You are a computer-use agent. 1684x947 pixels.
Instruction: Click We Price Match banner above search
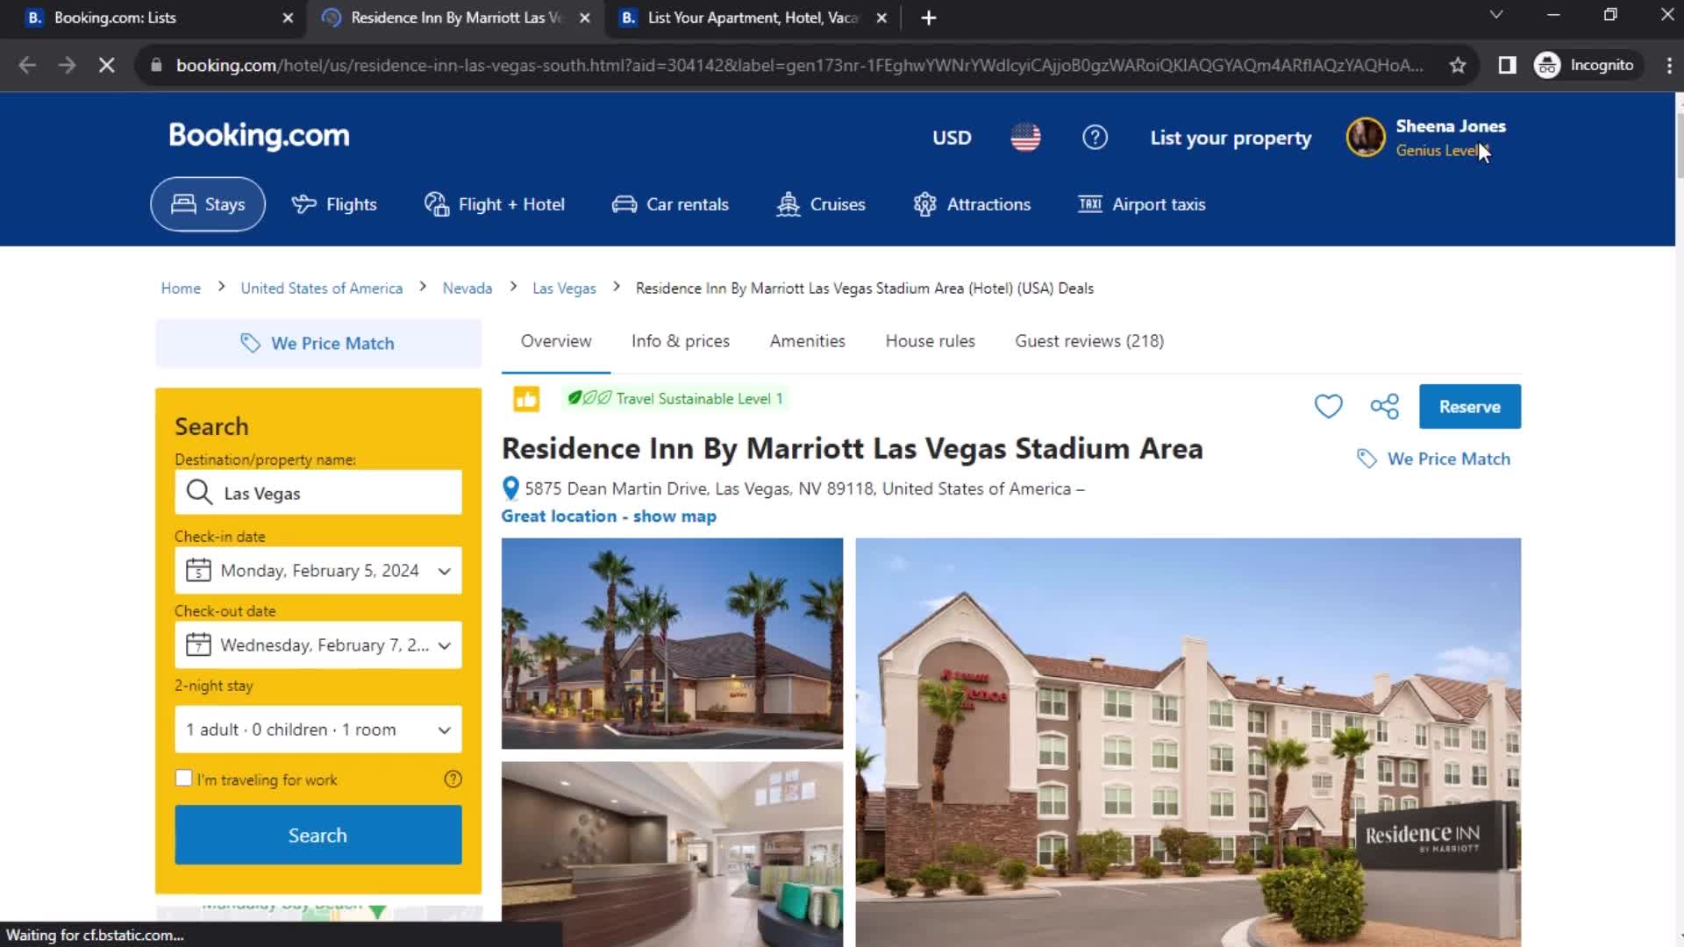[x=318, y=343]
